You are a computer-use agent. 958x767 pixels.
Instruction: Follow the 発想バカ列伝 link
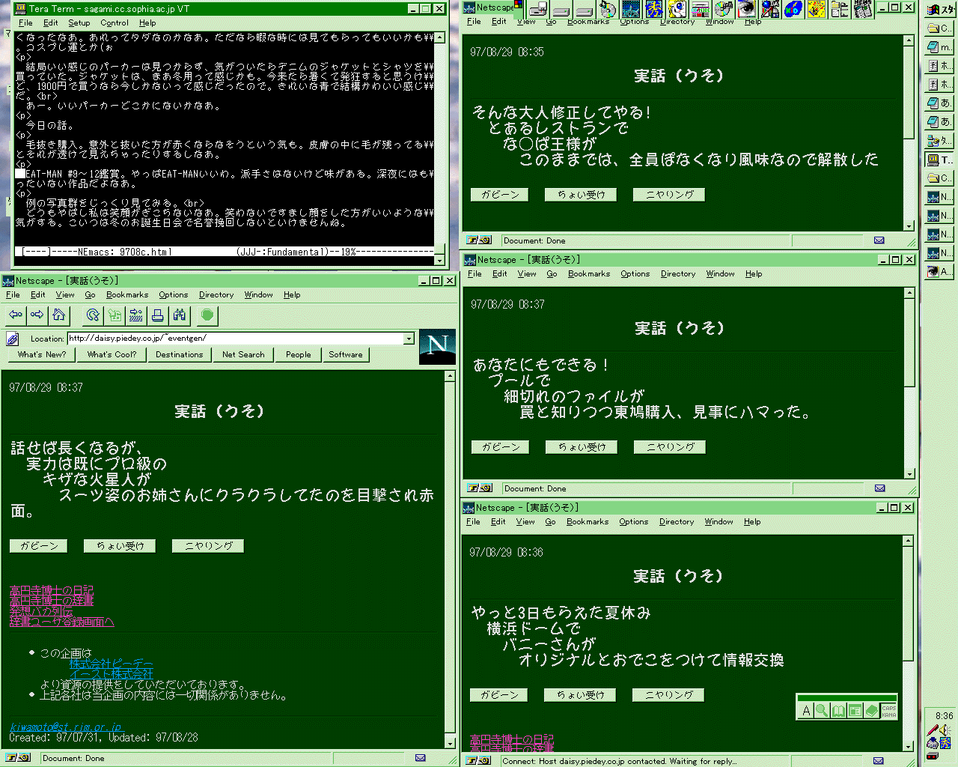click(41, 611)
